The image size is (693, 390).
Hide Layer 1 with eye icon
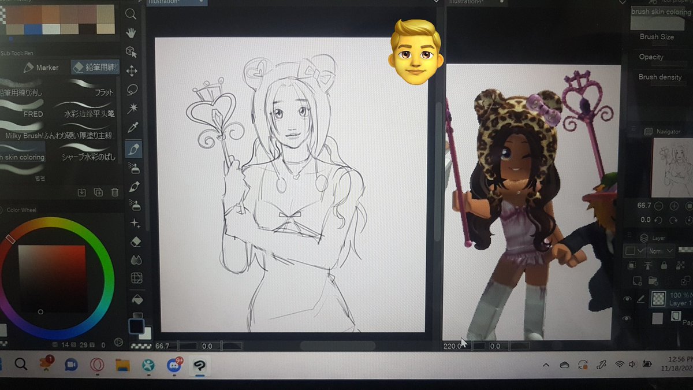[x=627, y=299]
